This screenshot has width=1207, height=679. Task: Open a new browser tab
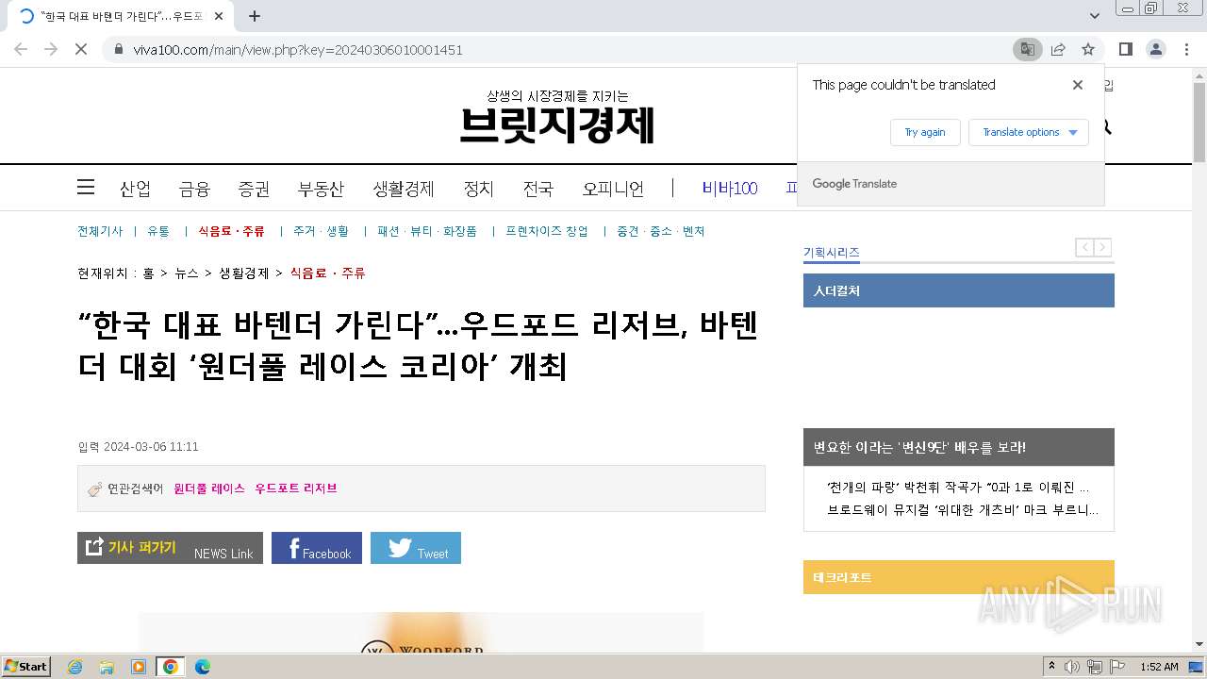255,16
